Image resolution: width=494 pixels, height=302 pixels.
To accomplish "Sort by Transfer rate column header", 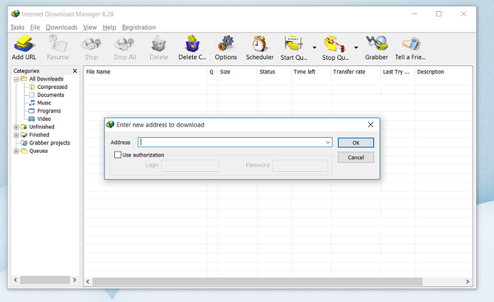I will point(356,72).
